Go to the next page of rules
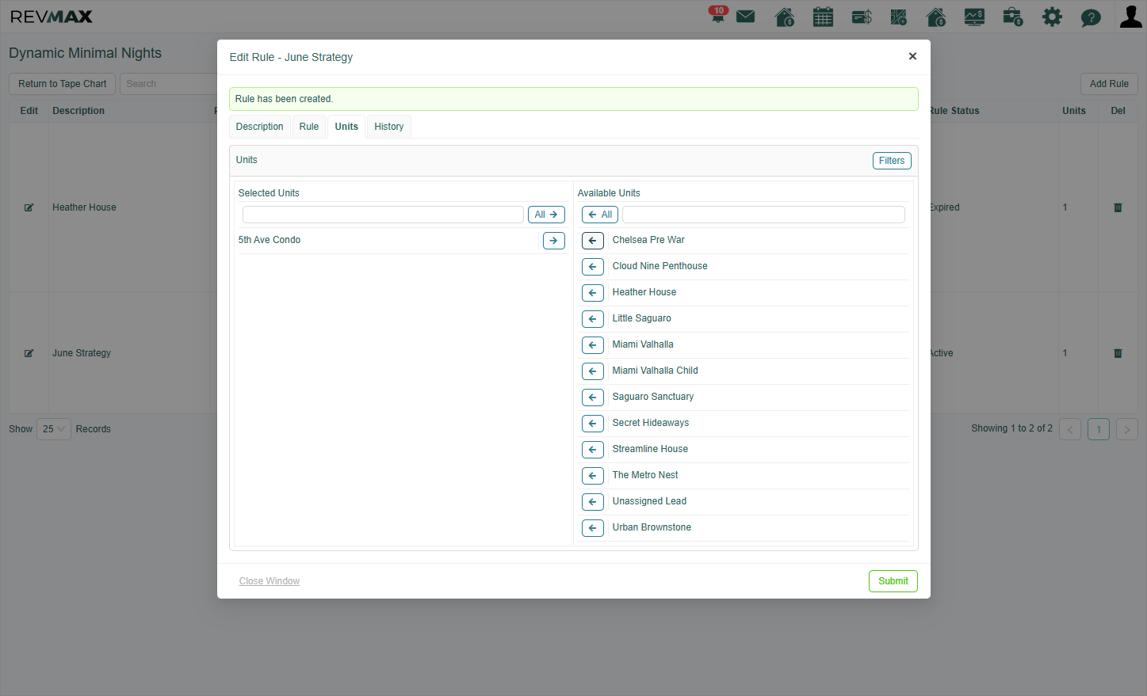1147x696 pixels. click(1127, 429)
